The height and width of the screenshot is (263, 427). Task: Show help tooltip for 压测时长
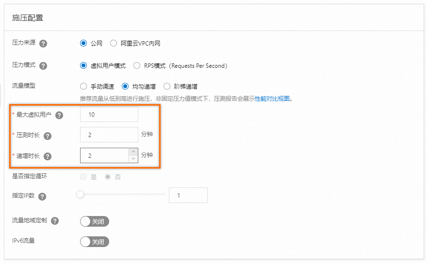pos(48,136)
